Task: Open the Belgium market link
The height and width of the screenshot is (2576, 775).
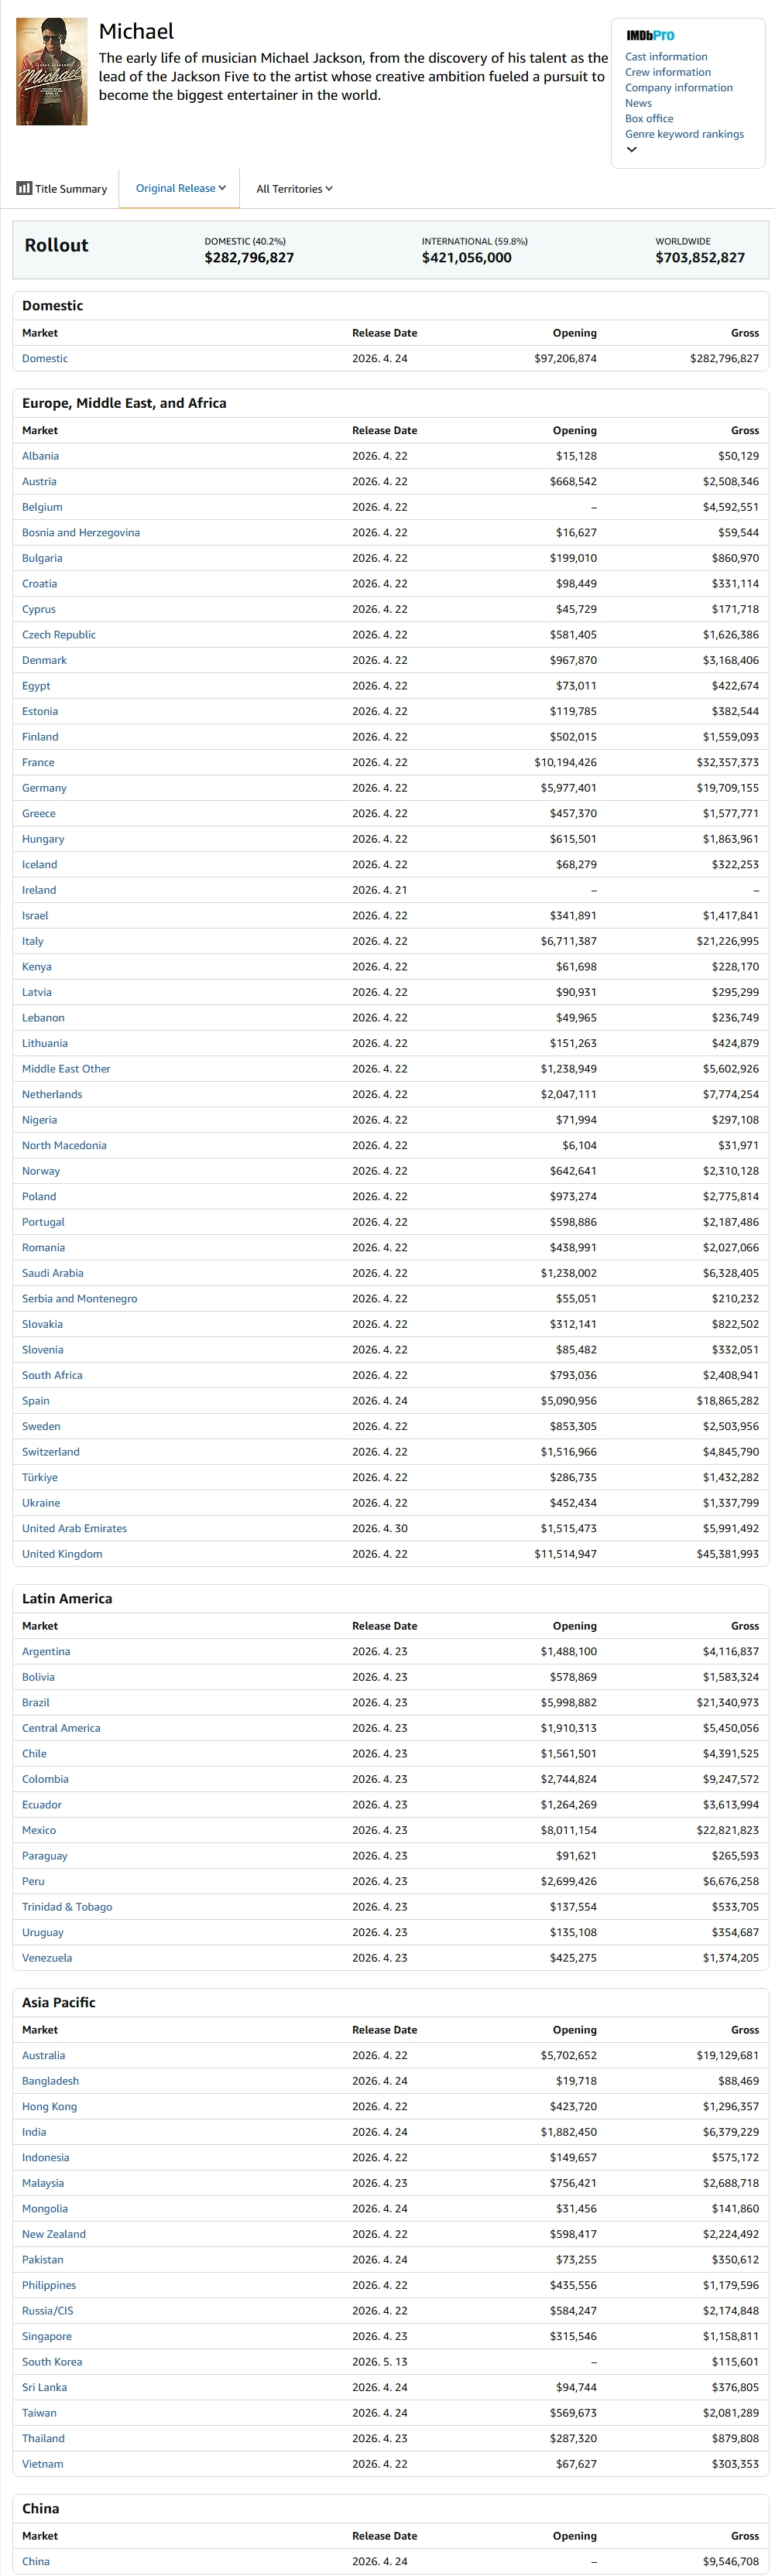Action: coord(42,507)
